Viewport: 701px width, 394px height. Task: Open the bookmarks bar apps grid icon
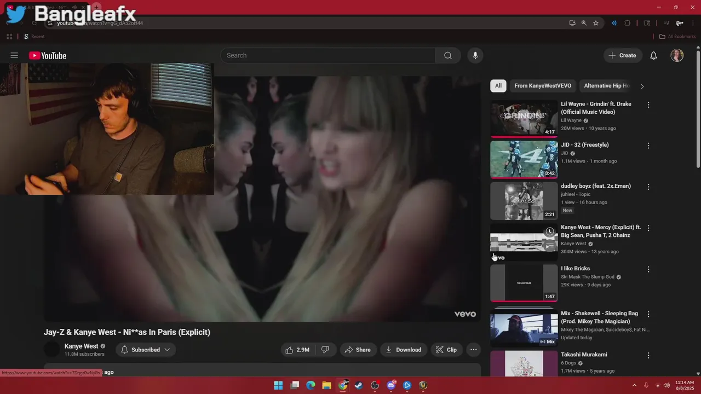[9, 37]
